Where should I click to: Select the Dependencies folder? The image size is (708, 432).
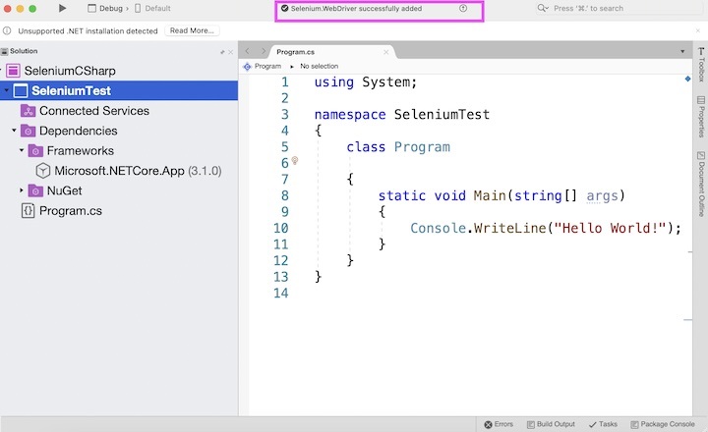pyautogui.click(x=78, y=131)
